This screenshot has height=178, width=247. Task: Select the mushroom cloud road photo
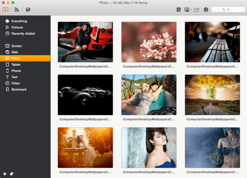click(212, 95)
